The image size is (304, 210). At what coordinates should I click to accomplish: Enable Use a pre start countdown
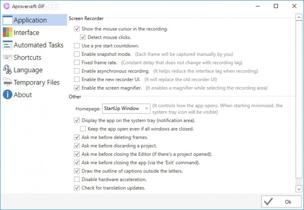pos(77,46)
